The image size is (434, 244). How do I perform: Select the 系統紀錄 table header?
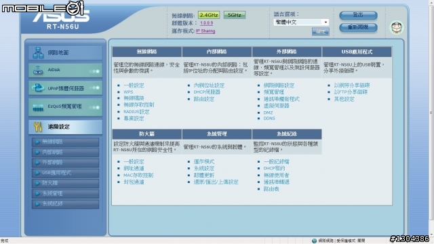(x=287, y=134)
